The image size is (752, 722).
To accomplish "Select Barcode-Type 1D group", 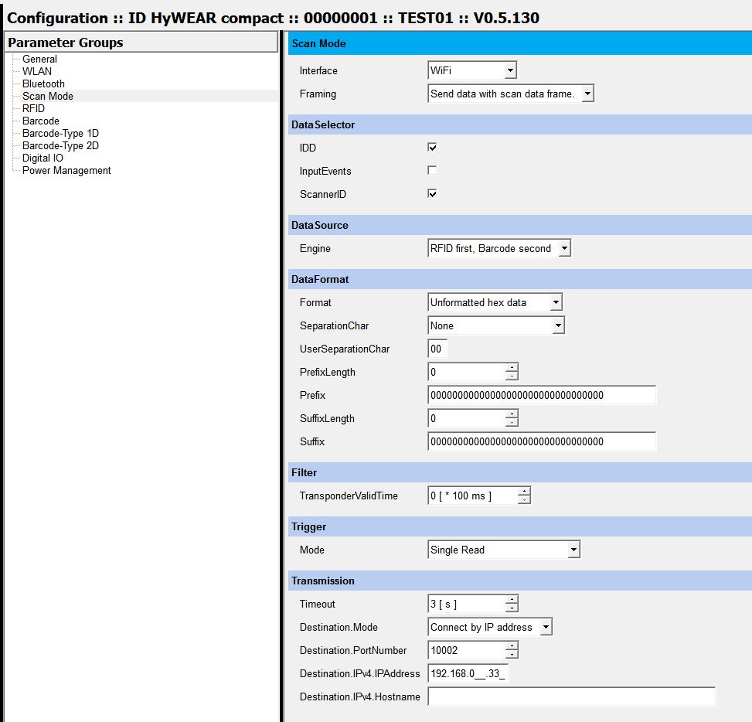I will coord(60,134).
